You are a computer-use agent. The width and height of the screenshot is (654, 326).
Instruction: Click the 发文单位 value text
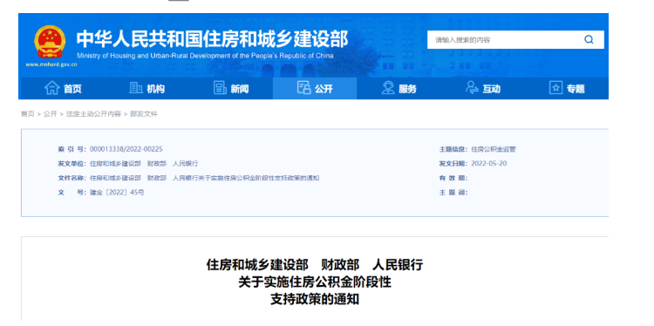pyautogui.click(x=144, y=163)
